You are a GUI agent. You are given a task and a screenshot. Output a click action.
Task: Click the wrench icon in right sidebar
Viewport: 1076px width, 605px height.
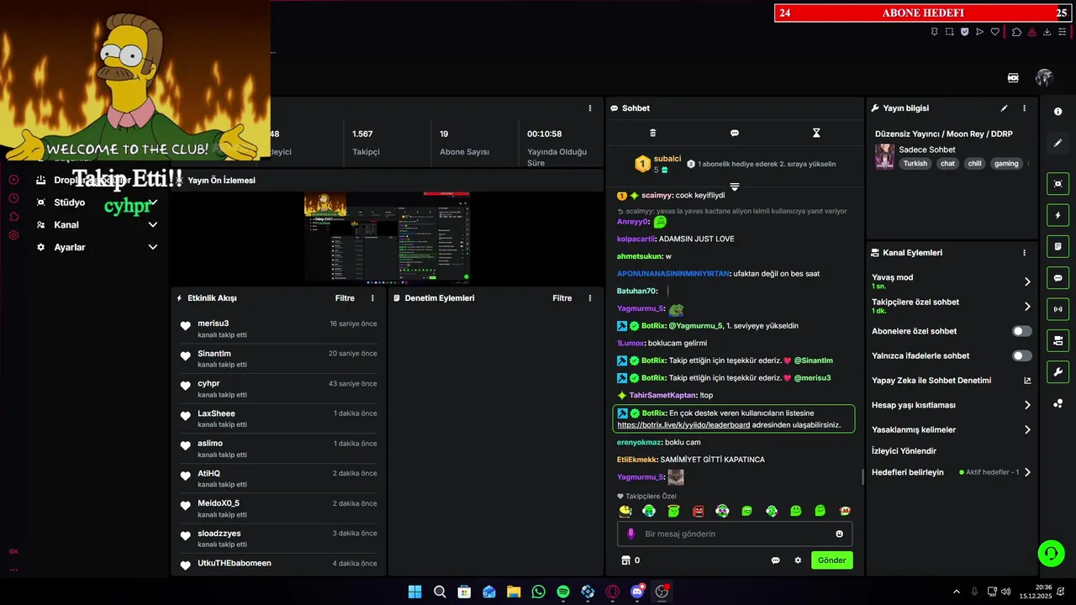tap(1058, 371)
